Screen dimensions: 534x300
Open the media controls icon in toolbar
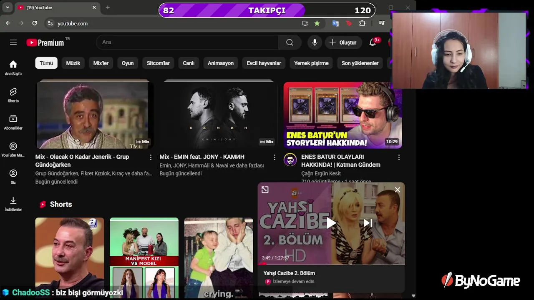(x=382, y=23)
